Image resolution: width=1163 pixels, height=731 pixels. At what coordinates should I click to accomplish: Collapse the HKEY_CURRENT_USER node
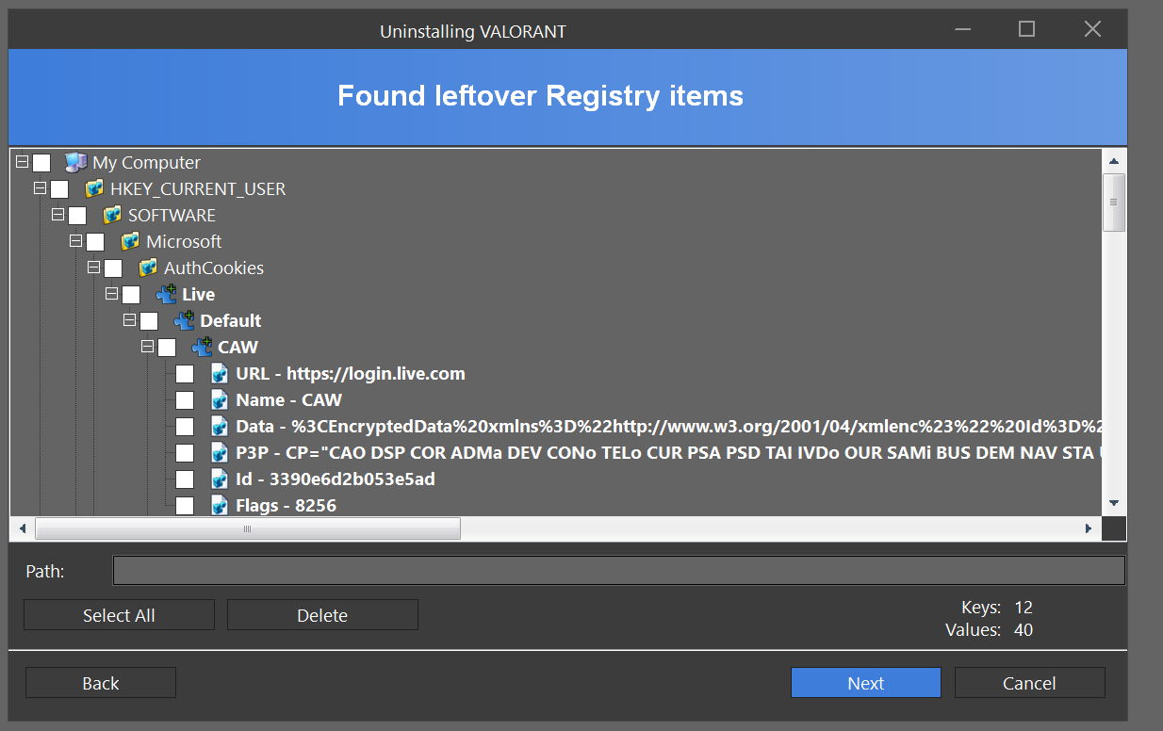pos(41,188)
